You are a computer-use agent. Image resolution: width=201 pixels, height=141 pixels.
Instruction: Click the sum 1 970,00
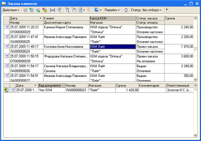(187, 47)
